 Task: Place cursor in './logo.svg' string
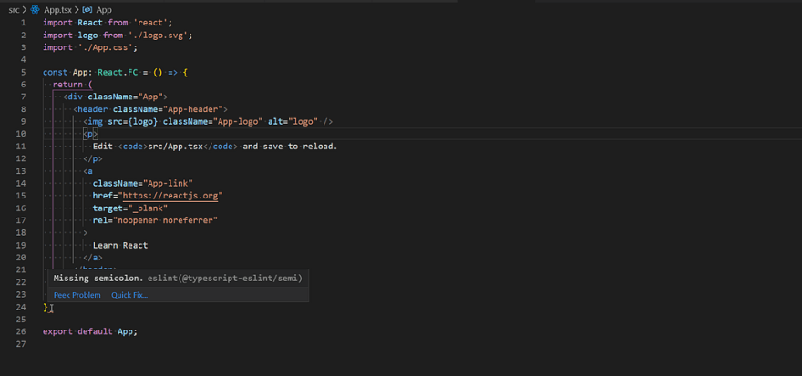pos(158,36)
